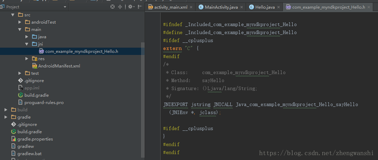378x160 pixels.
Task: Expand the java folder
Action: click(x=27, y=37)
